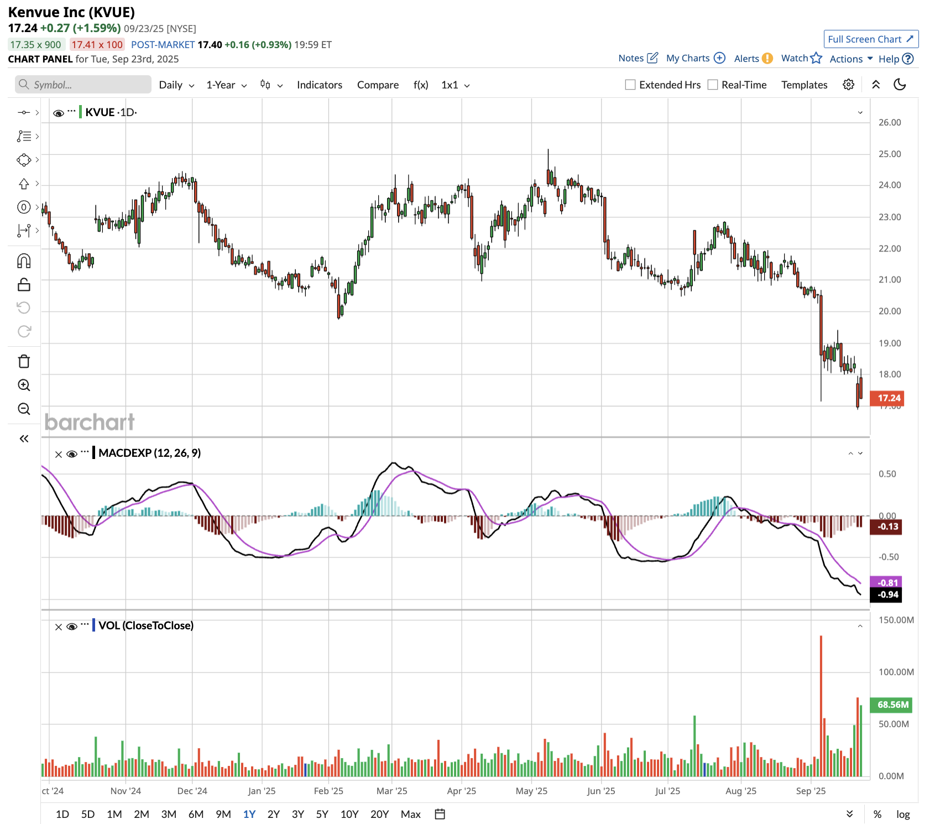This screenshot has width=940, height=824.
Task: Open the Indicators menu
Action: [x=320, y=85]
